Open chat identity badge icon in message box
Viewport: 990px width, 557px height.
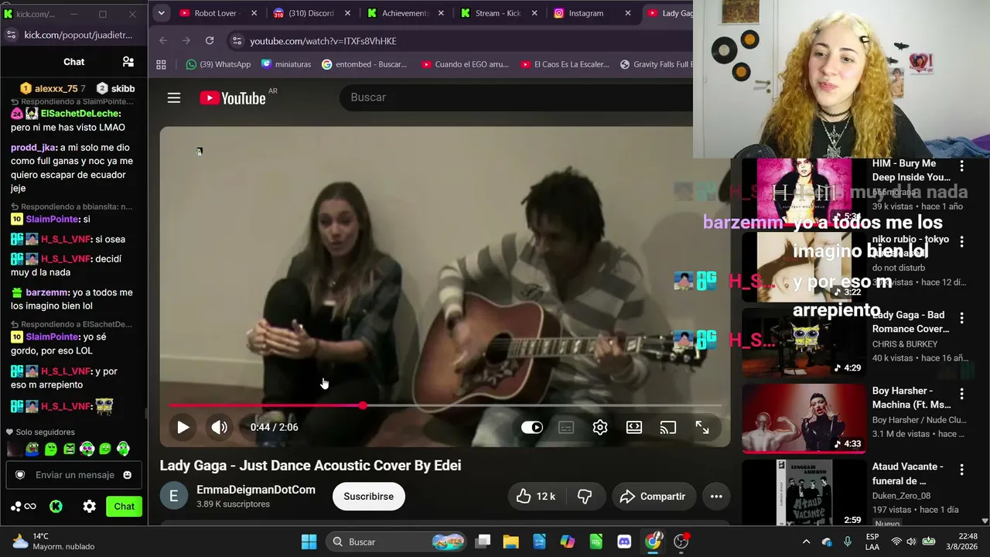click(21, 475)
